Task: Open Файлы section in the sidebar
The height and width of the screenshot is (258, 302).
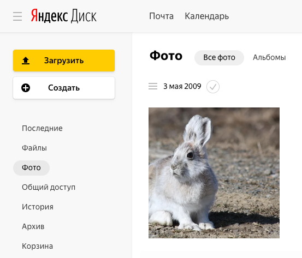Action: pos(34,148)
